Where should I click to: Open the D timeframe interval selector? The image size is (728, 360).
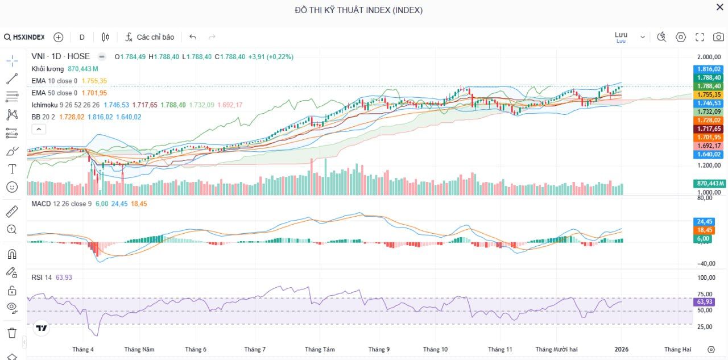(81, 36)
